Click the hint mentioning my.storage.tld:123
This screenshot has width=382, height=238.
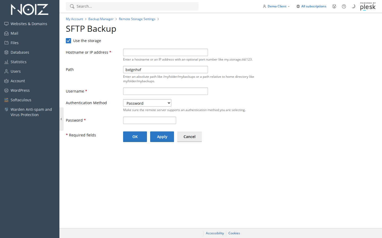188,59
